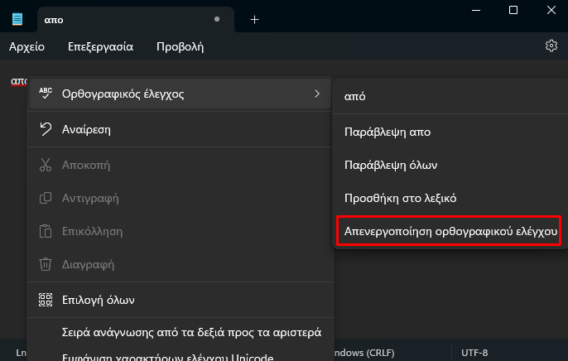Click the scissors icon beside Αποκοπή
The width and height of the screenshot is (568, 361).
pyautogui.click(x=46, y=165)
